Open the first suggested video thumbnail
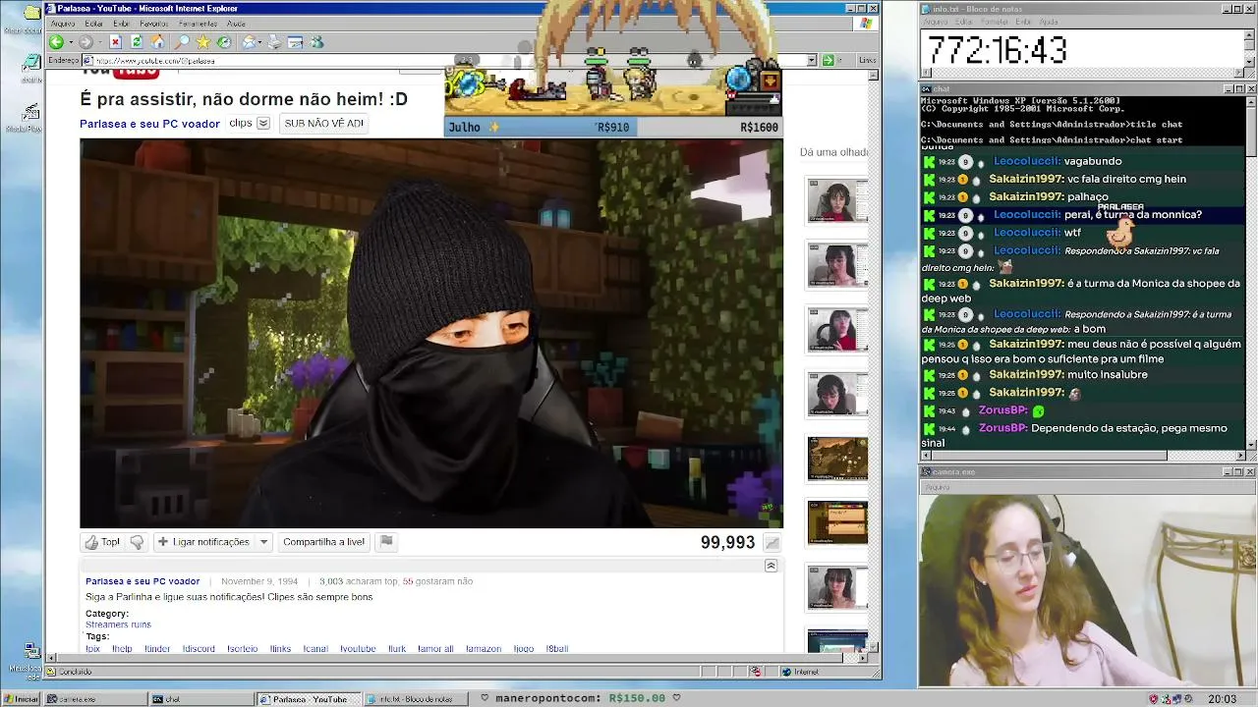The height and width of the screenshot is (707, 1258). pyautogui.click(x=837, y=201)
